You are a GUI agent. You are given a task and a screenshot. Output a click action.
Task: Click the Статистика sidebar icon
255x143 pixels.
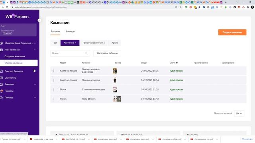(x=2, y=78)
